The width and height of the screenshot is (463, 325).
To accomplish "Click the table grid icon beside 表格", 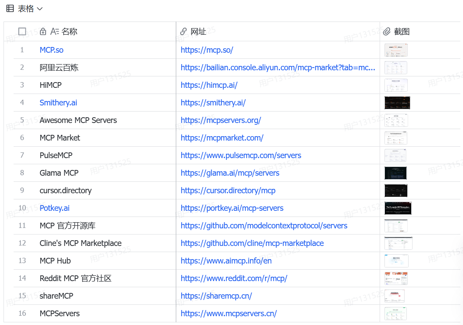I will coord(10,9).
